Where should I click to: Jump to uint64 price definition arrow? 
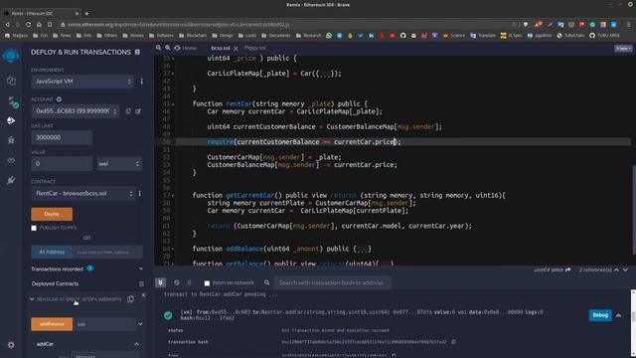567,269
